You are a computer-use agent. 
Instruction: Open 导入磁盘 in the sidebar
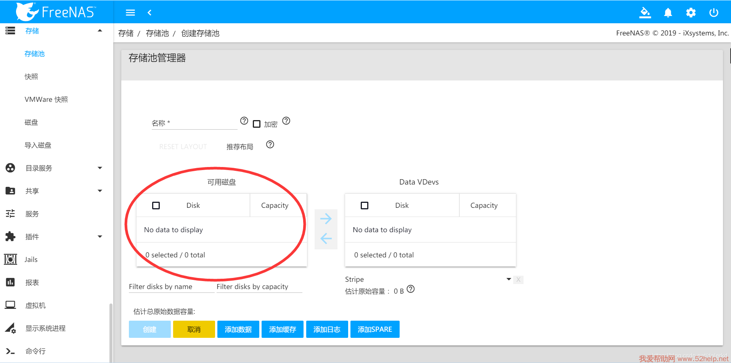pos(38,145)
